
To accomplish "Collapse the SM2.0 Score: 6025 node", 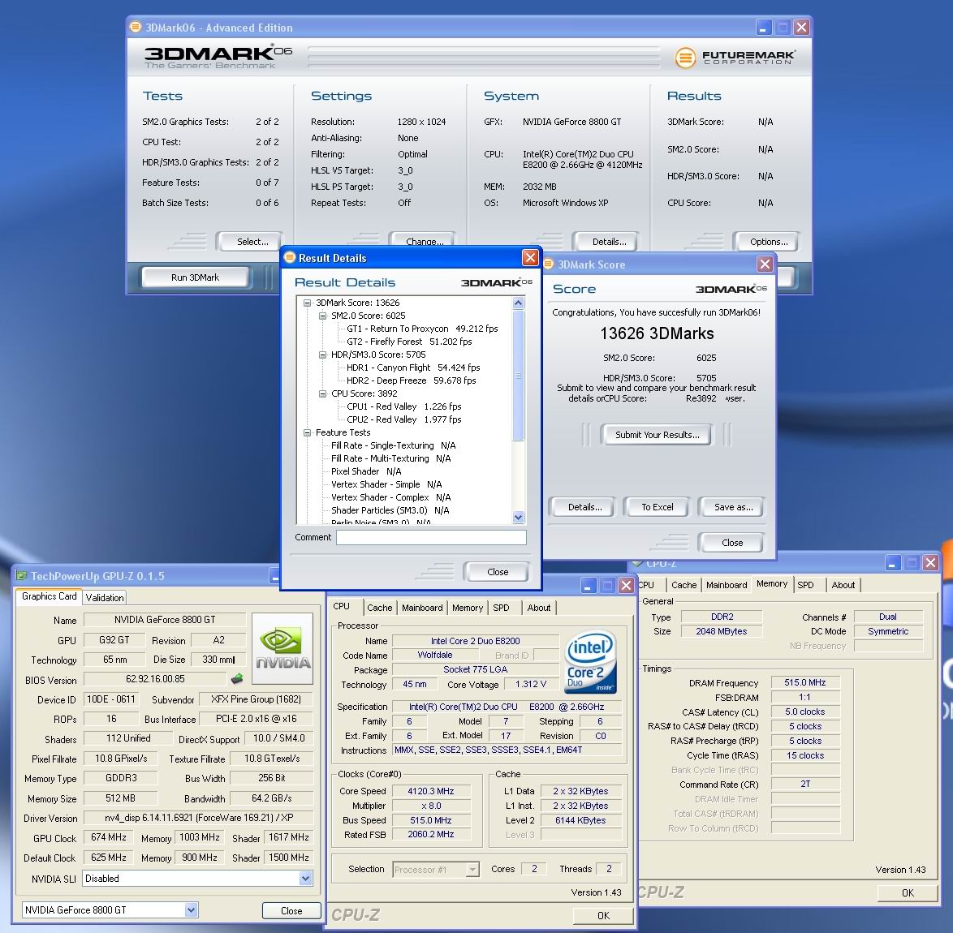I will 323,316.
